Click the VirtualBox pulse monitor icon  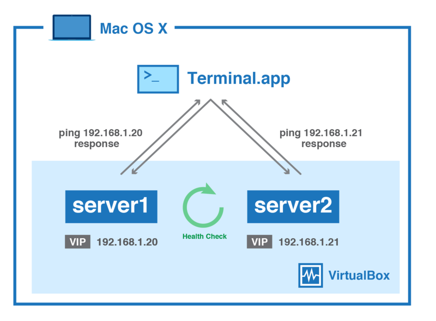pyautogui.click(x=311, y=275)
